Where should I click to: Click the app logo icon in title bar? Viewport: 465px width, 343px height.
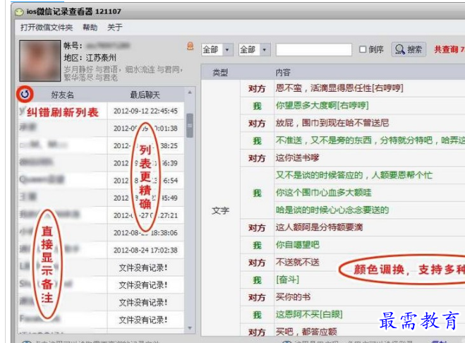pyautogui.click(x=19, y=12)
